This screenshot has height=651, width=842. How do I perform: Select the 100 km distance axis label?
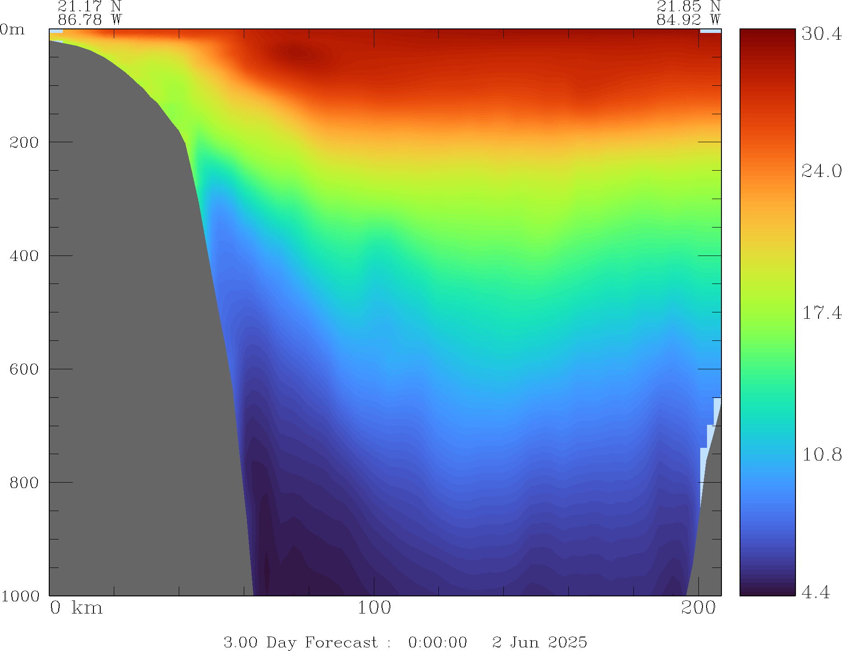pyautogui.click(x=374, y=608)
